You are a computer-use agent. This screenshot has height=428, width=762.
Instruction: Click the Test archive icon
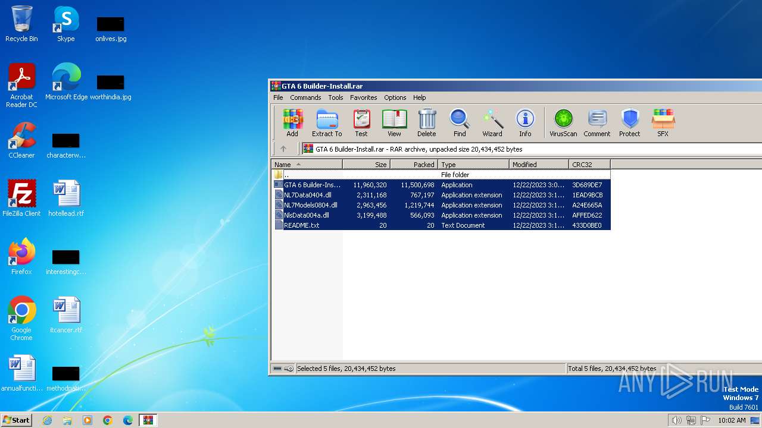click(x=361, y=123)
